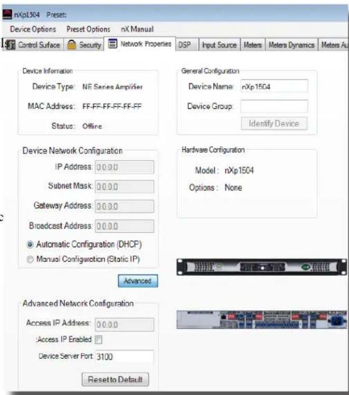The height and width of the screenshot is (395, 349).
Task: Open the nX Manual menu
Action: [137, 29]
